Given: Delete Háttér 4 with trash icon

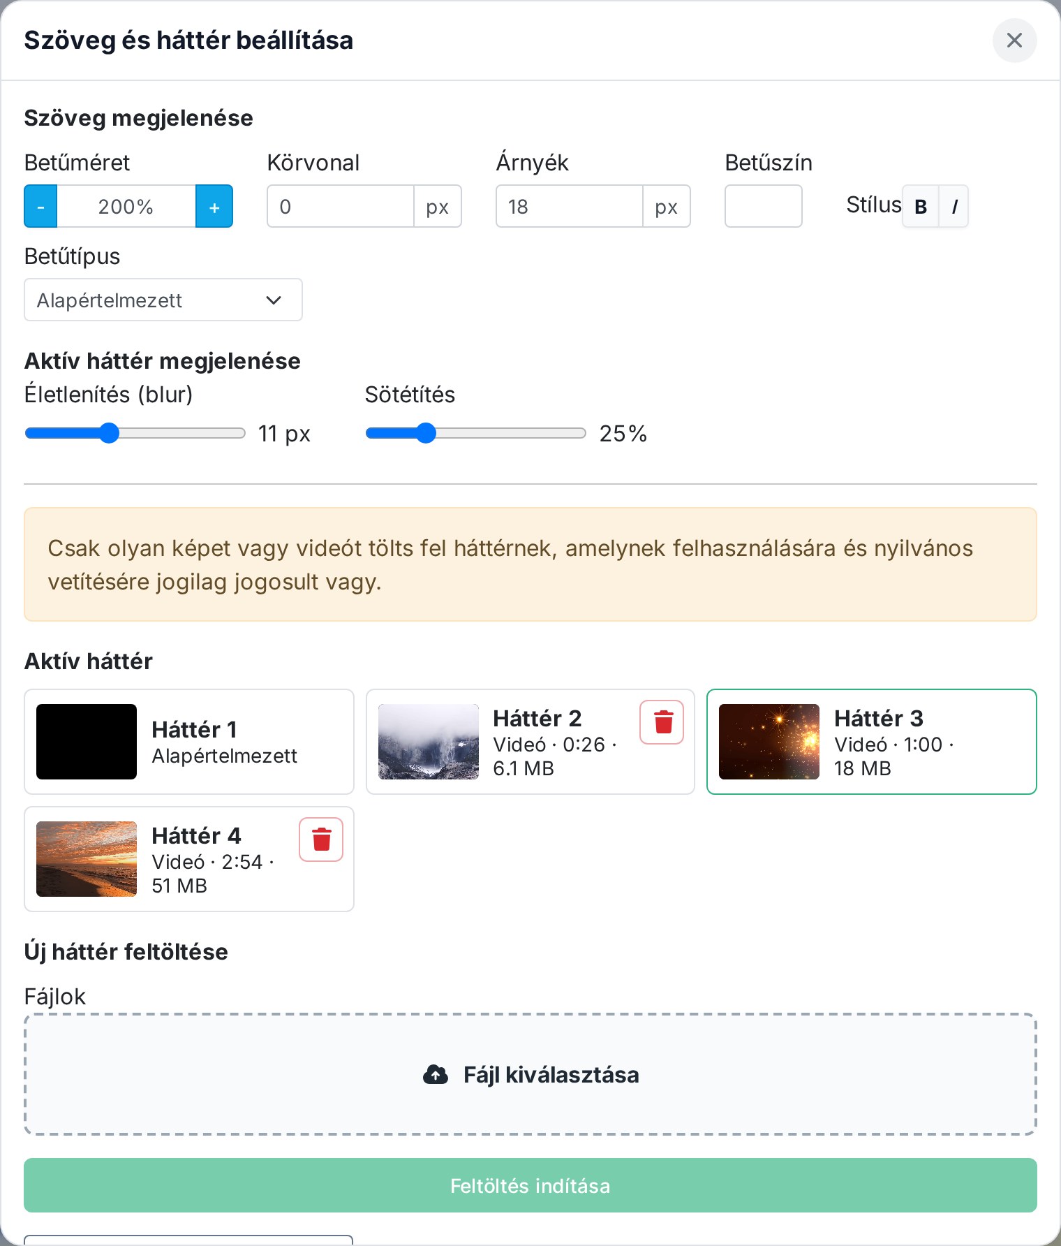Looking at the screenshot, I should click(x=321, y=840).
